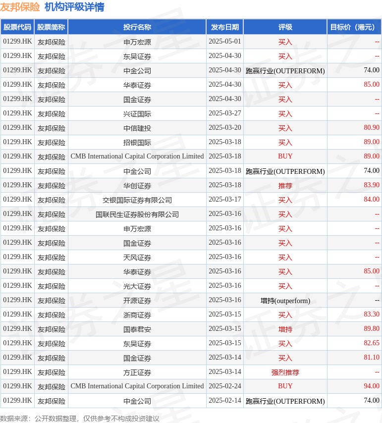
Task: Click 开源证券 broker name
Action: coord(137,300)
